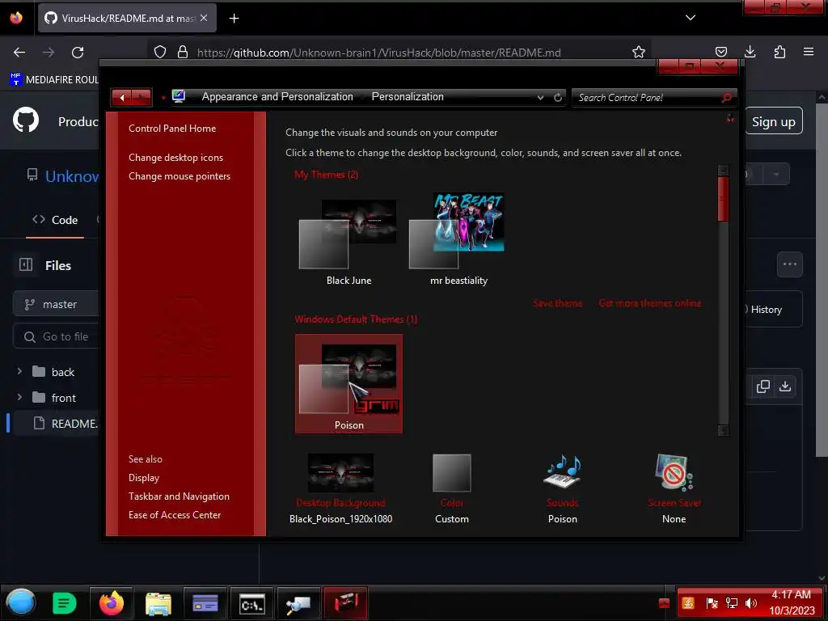
Task: Click GitHub octocat logo
Action: [x=26, y=120]
